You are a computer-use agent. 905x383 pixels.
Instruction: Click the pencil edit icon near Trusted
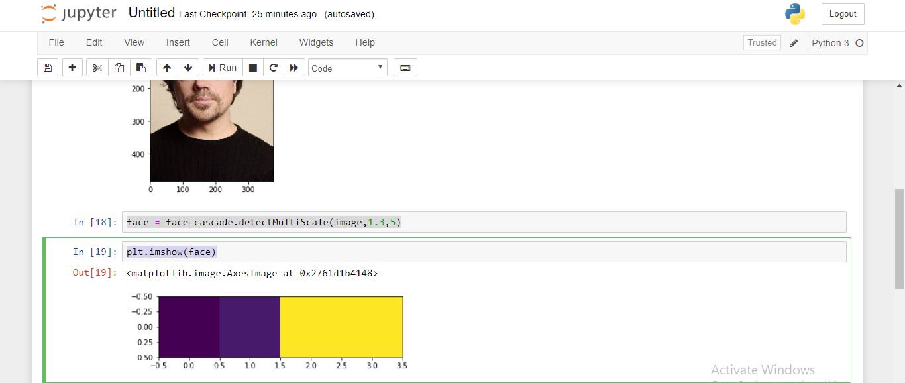pyautogui.click(x=794, y=43)
